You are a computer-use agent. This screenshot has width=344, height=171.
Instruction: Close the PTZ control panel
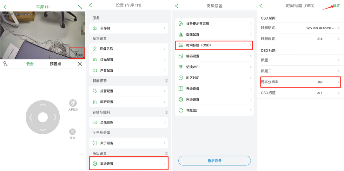point(80,64)
